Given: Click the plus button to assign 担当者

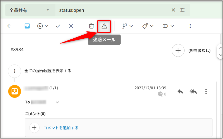Looking at the screenshot, I should click(x=178, y=50).
